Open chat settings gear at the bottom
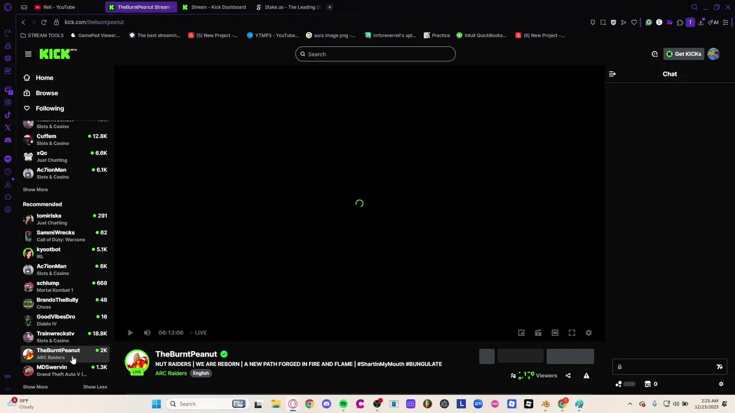Image resolution: width=735 pixels, height=413 pixels. point(721,384)
